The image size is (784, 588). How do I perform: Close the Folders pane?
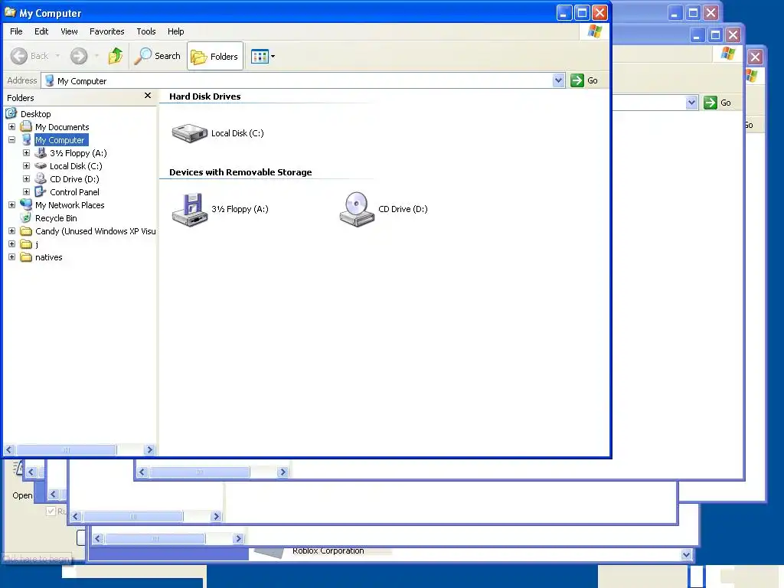(x=148, y=96)
